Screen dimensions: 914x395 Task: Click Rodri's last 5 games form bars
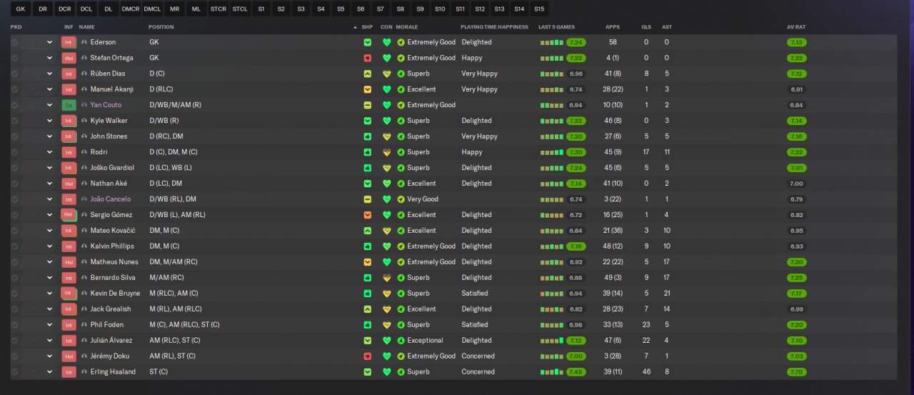(552, 152)
